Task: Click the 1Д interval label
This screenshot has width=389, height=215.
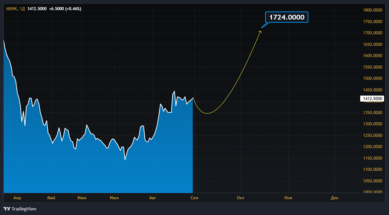Action: tap(22, 9)
